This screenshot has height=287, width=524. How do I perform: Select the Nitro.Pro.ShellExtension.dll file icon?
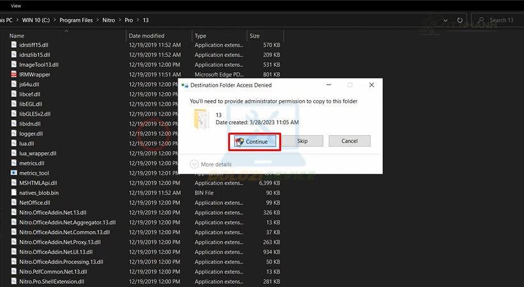13,281
